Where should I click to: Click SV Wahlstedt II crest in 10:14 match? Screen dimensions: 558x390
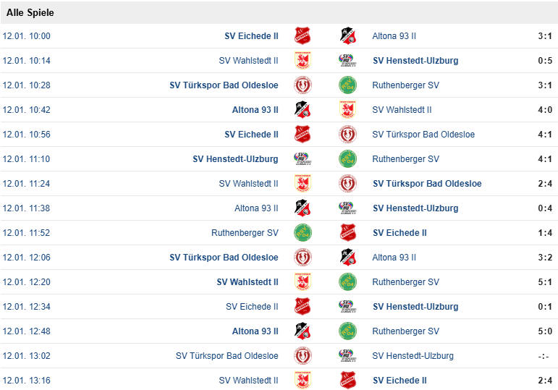point(302,61)
